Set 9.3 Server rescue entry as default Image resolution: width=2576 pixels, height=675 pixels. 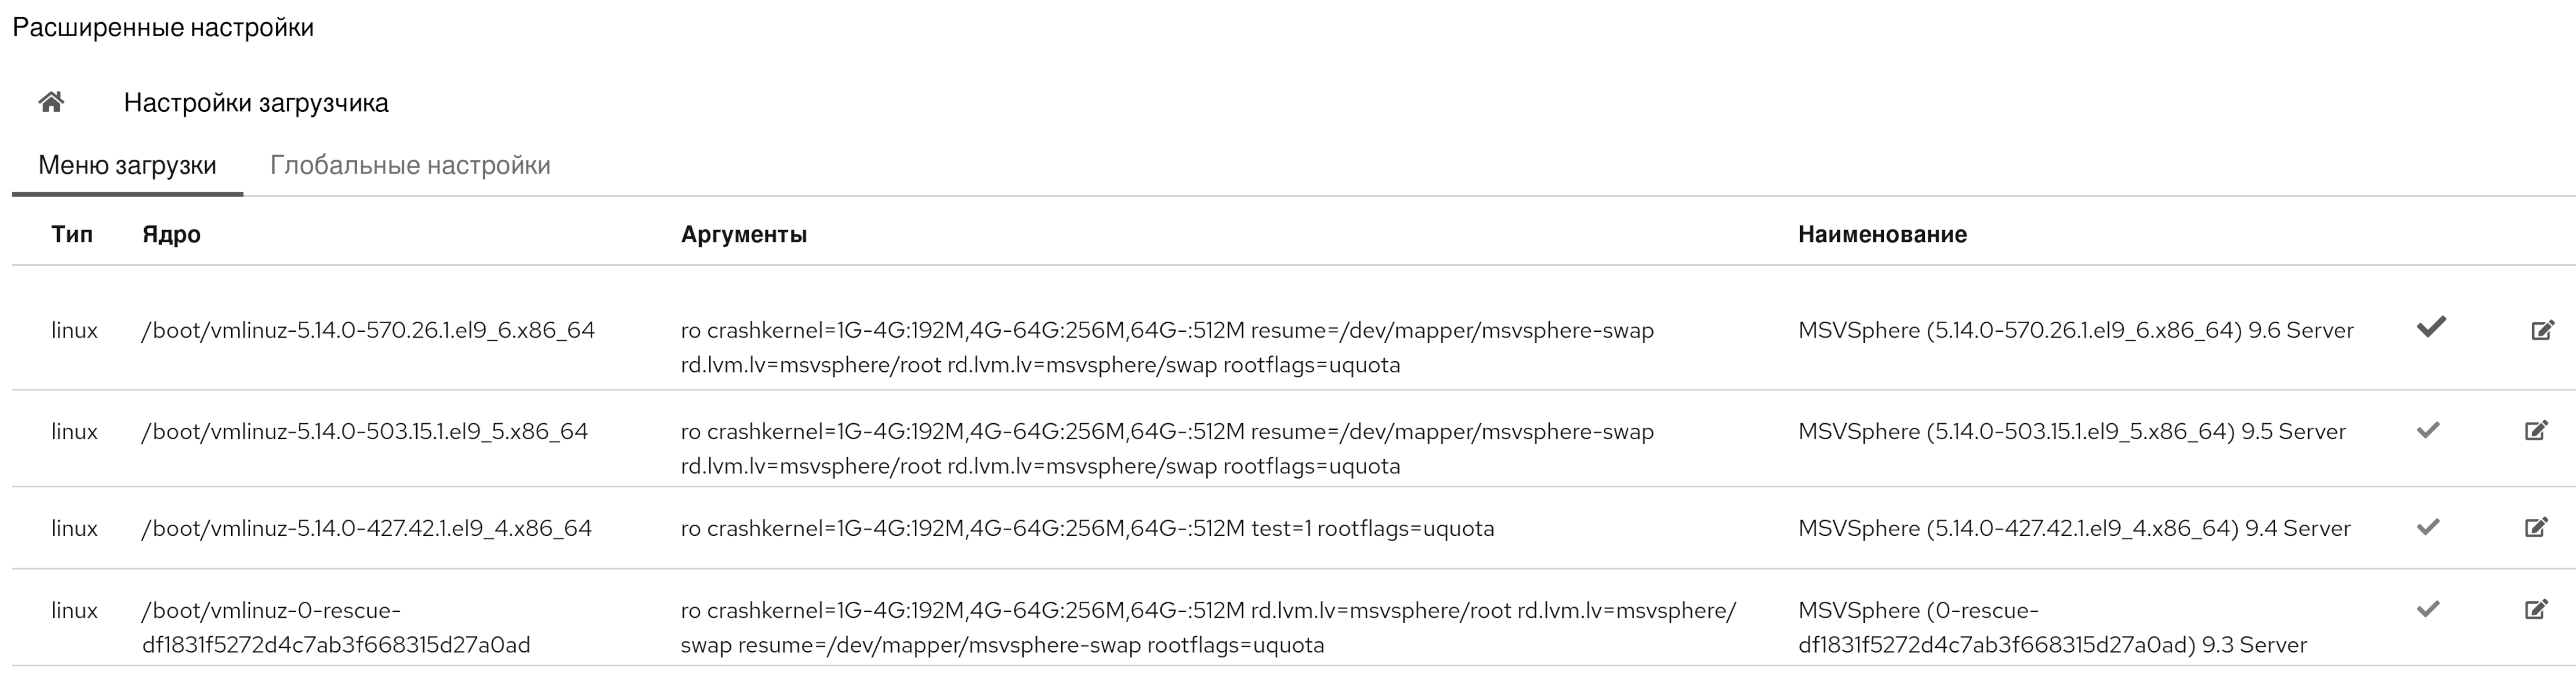click(x=2428, y=608)
